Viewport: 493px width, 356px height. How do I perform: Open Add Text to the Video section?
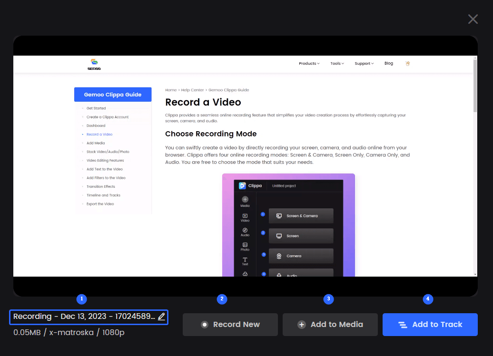click(x=104, y=169)
